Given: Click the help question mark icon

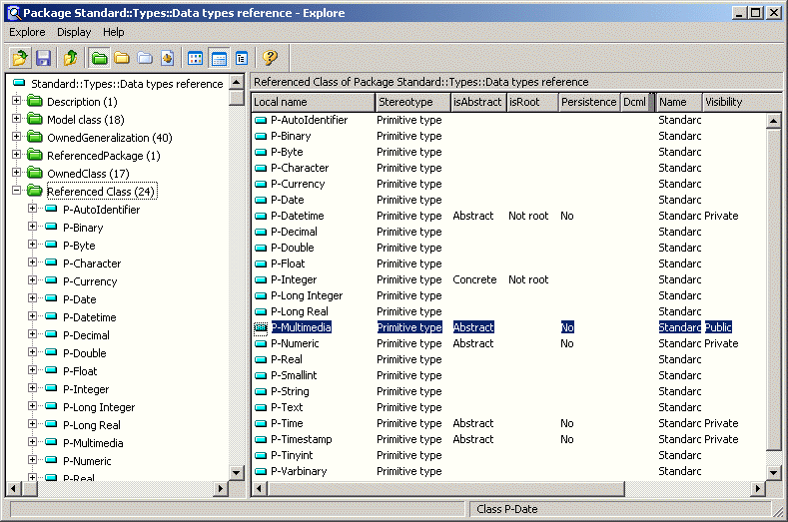Looking at the screenshot, I should pyautogui.click(x=270, y=58).
